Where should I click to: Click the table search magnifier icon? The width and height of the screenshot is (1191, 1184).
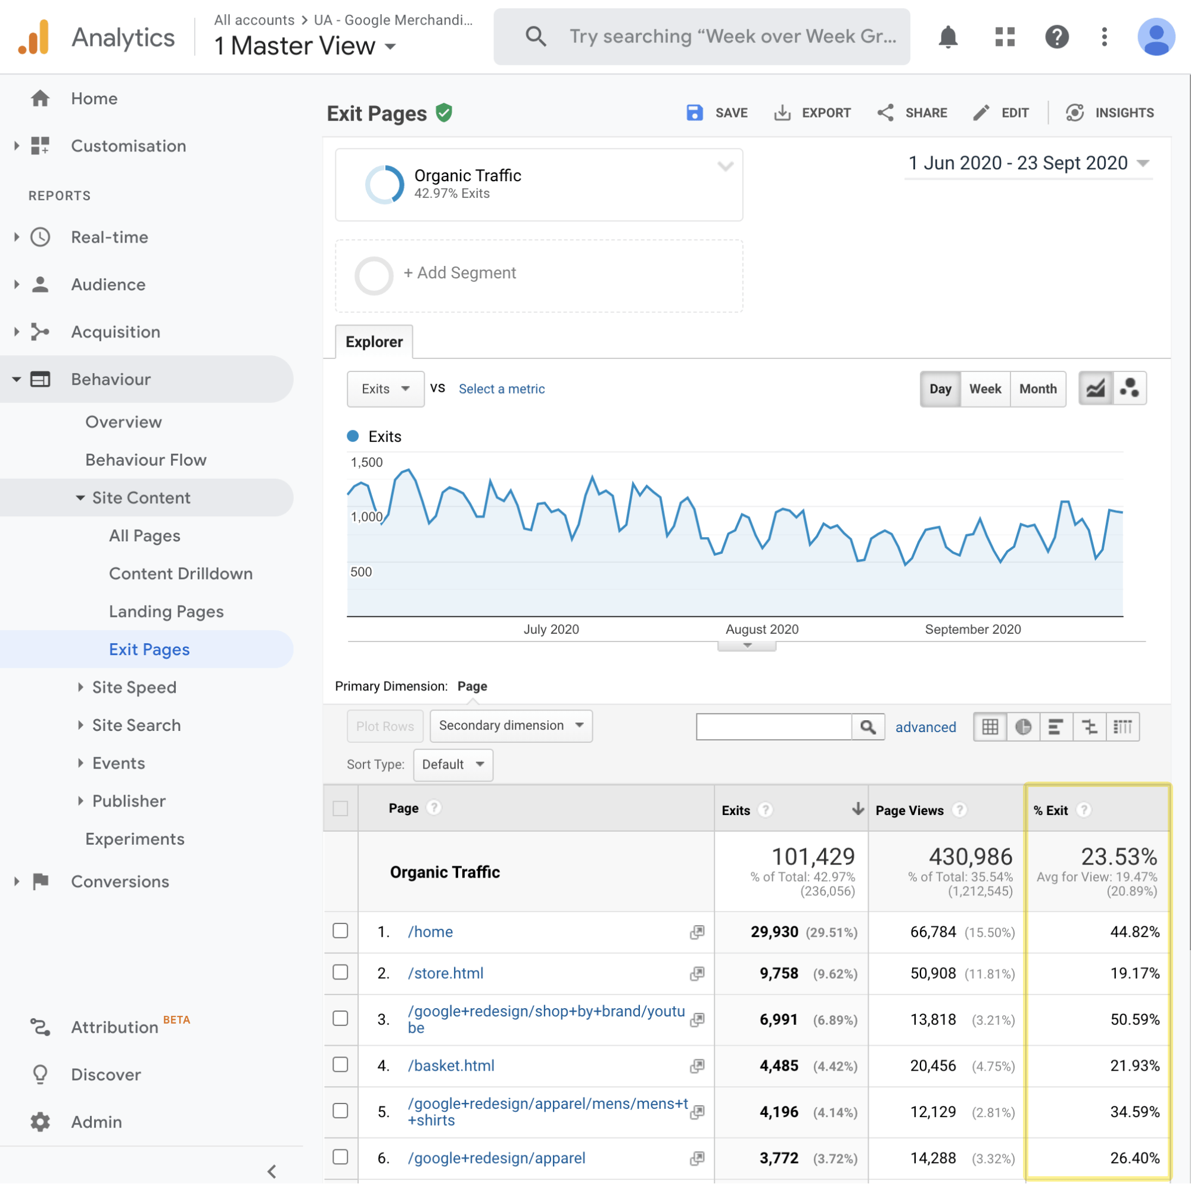[x=867, y=727]
